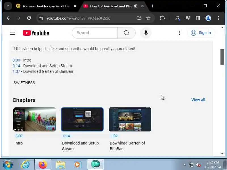The height and width of the screenshot is (170, 227).
Task: Focus the youtube.com URL address bar
Action: pos(79,18)
